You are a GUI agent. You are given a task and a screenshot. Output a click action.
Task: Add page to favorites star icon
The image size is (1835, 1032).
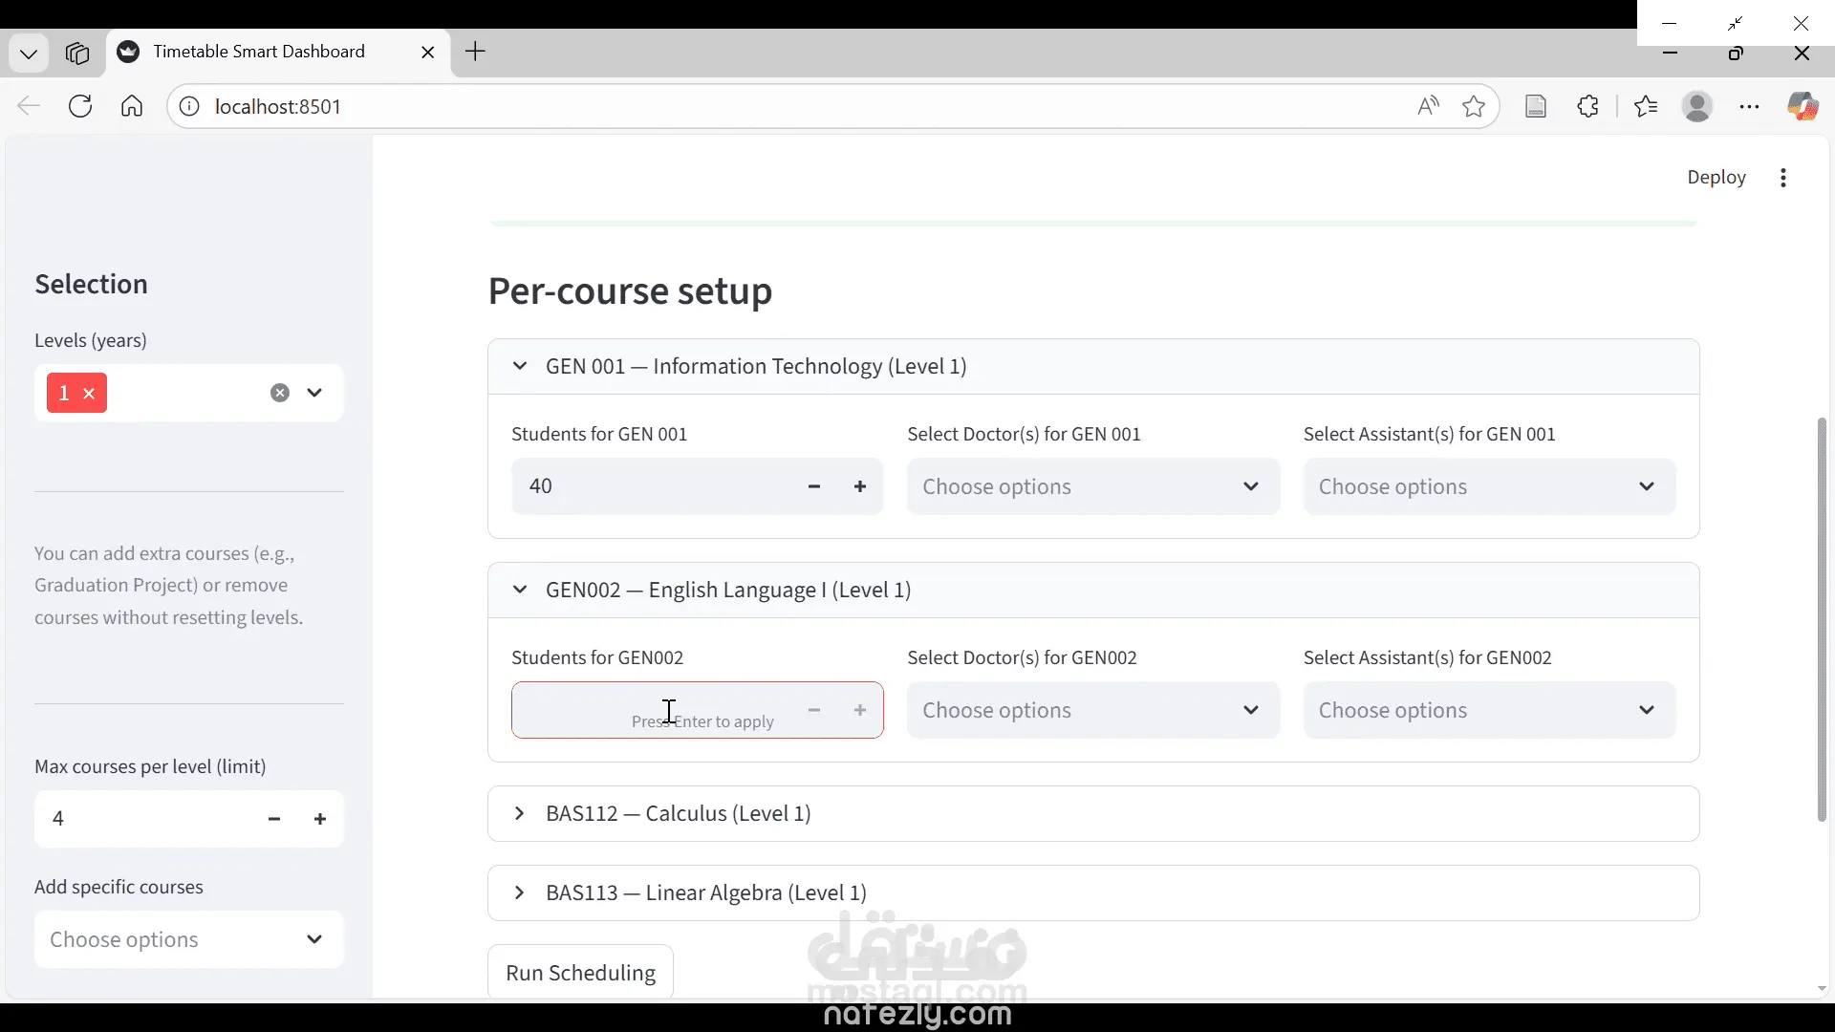(x=1474, y=106)
